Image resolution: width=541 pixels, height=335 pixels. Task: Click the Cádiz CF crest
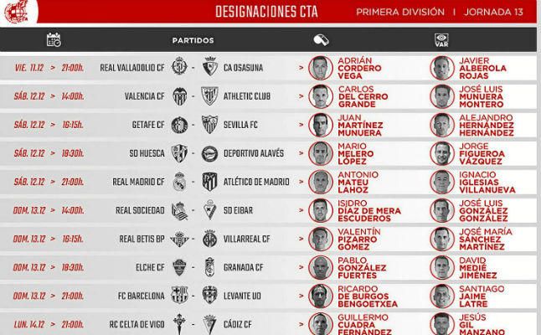click(x=210, y=323)
